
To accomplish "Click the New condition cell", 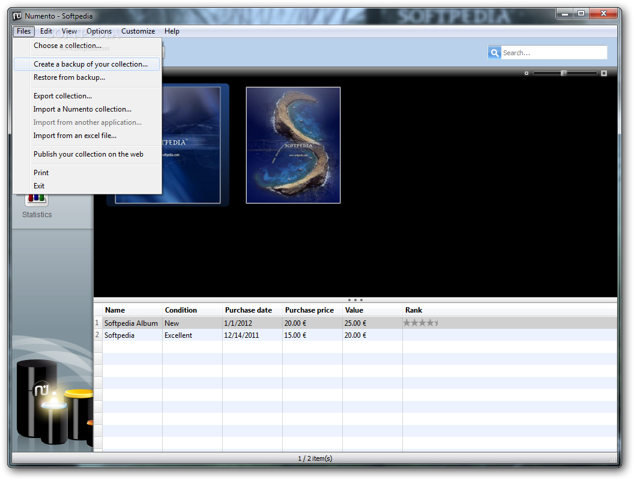I will 192,323.
